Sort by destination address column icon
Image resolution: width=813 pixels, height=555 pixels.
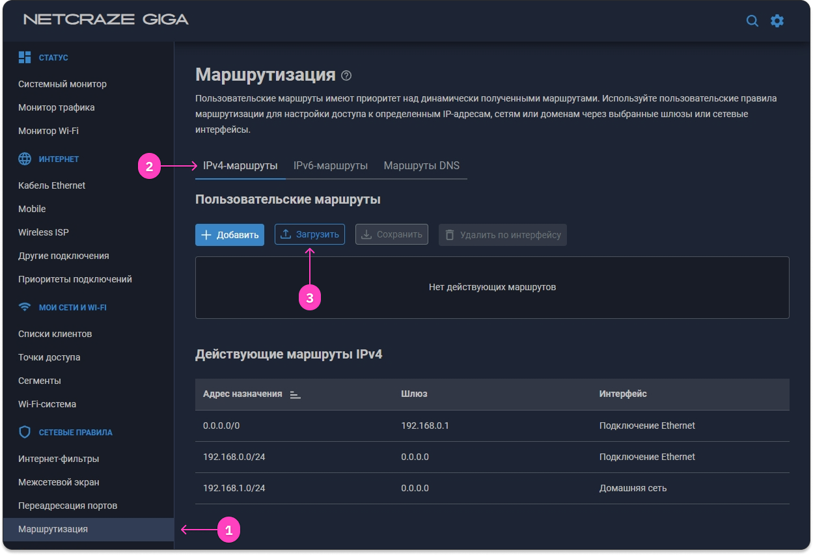tap(295, 394)
